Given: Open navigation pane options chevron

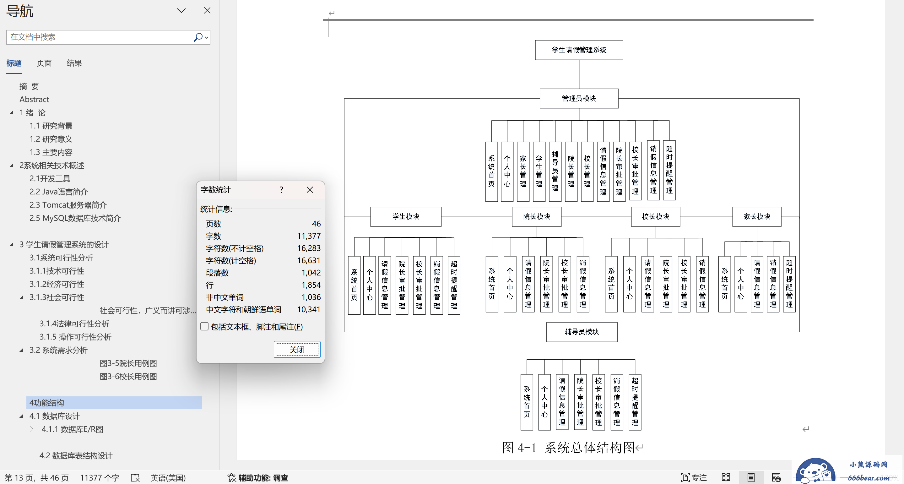Looking at the screenshot, I should 181,11.
